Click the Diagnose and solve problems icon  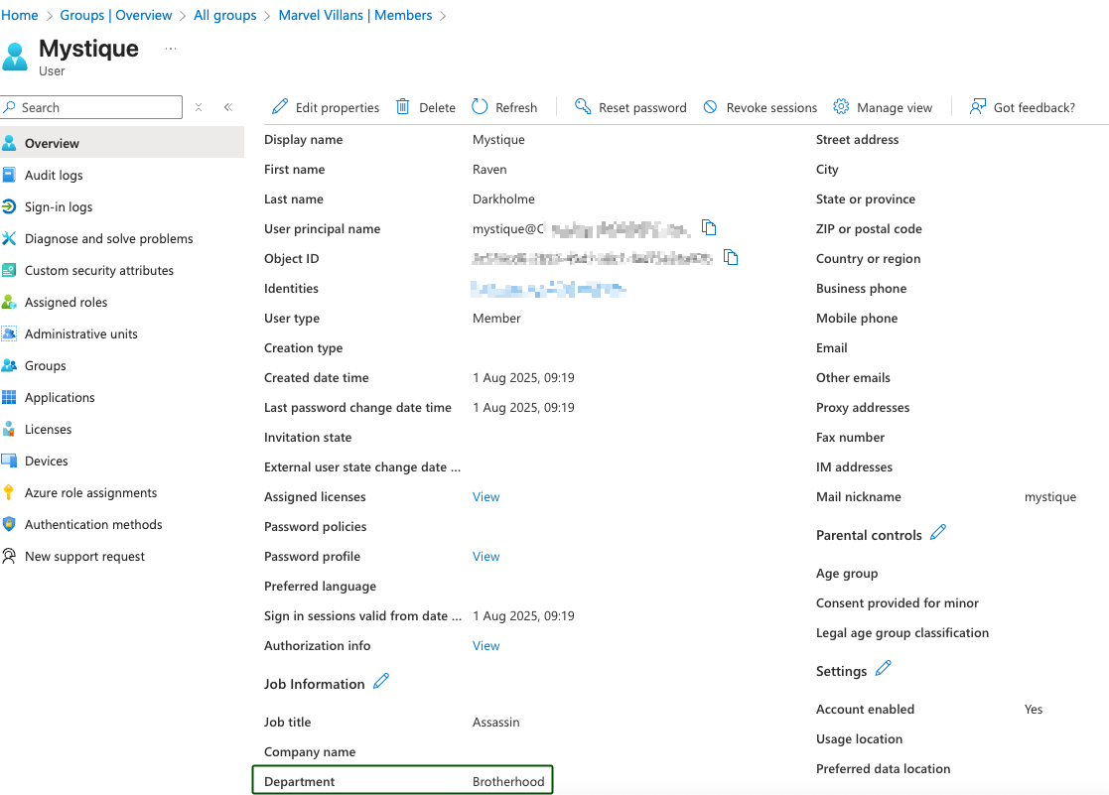9,238
